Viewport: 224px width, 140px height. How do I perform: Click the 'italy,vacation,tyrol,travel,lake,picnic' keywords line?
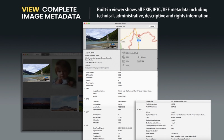97,68
